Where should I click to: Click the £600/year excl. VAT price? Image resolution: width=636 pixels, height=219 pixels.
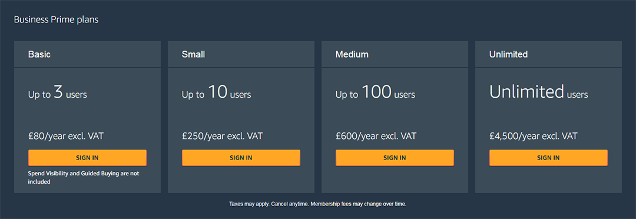point(376,136)
